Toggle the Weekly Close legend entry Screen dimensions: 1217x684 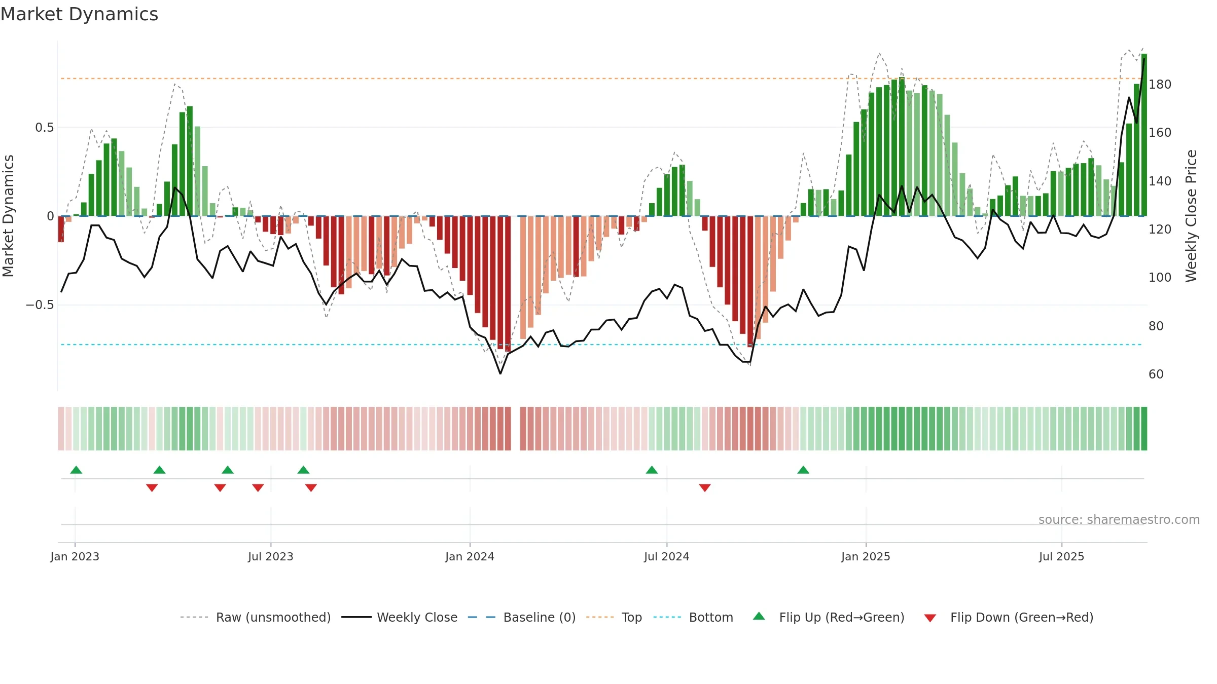(399, 617)
